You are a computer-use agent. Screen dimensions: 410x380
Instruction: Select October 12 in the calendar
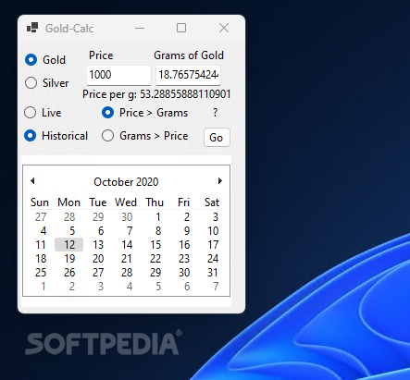69,245
